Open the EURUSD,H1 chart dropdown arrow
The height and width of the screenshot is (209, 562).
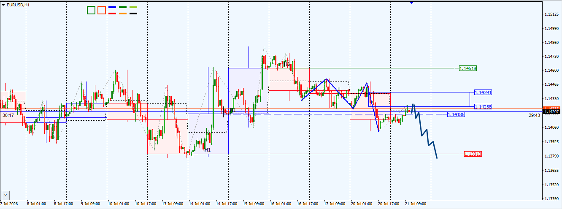(3, 5)
